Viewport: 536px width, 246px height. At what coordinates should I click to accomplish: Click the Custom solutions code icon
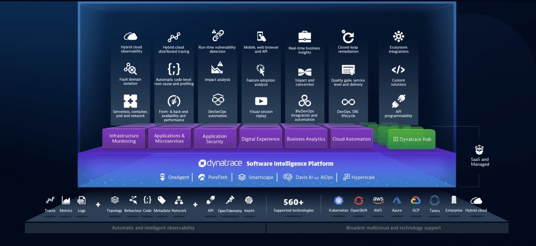[398, 70]
